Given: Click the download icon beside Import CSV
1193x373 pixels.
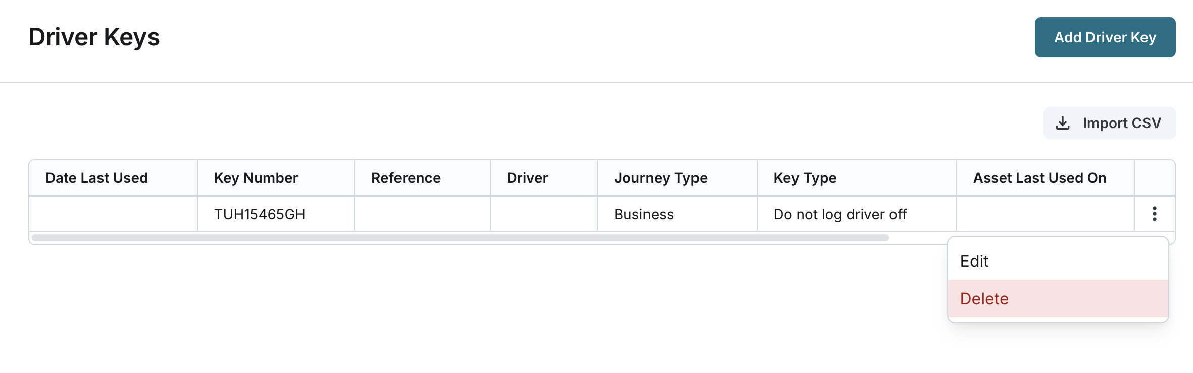Looking at the screenshot, I should pos(1063,123).
